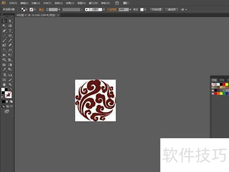The width and height of the screenshot is (229, 172).
Task: Open the 编辑(E) menu
Action: coord(24,3)
